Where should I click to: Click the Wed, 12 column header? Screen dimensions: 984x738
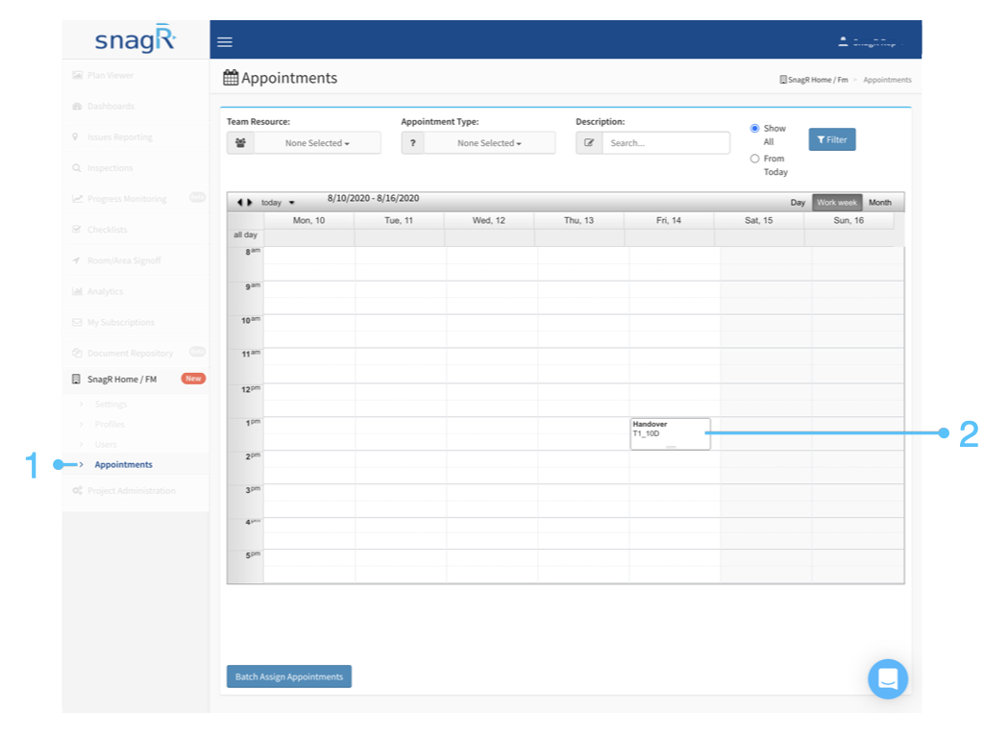pos(489,220)
